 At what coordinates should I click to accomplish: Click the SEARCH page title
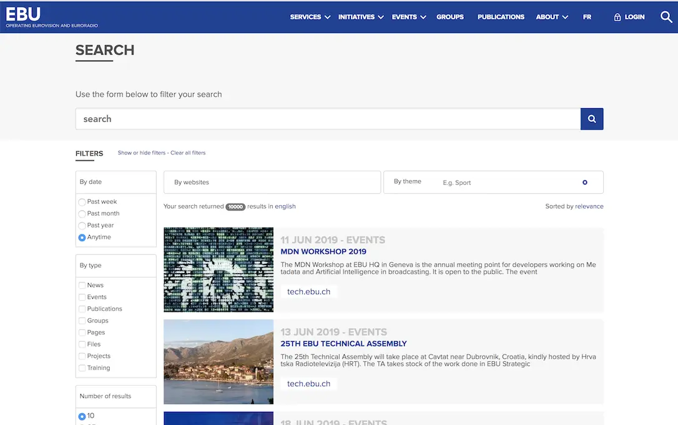point(105,50)
